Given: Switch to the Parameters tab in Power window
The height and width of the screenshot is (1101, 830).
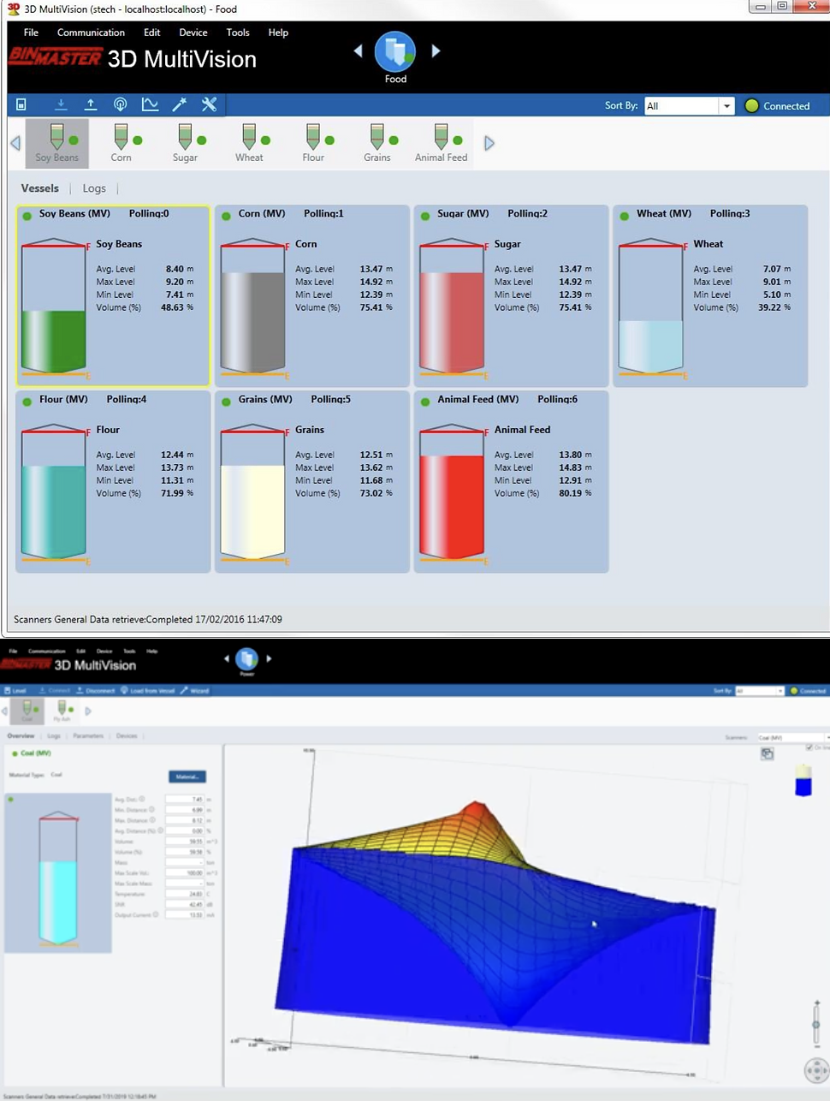Looking at the screenshot, I should [x=88, y=735].
